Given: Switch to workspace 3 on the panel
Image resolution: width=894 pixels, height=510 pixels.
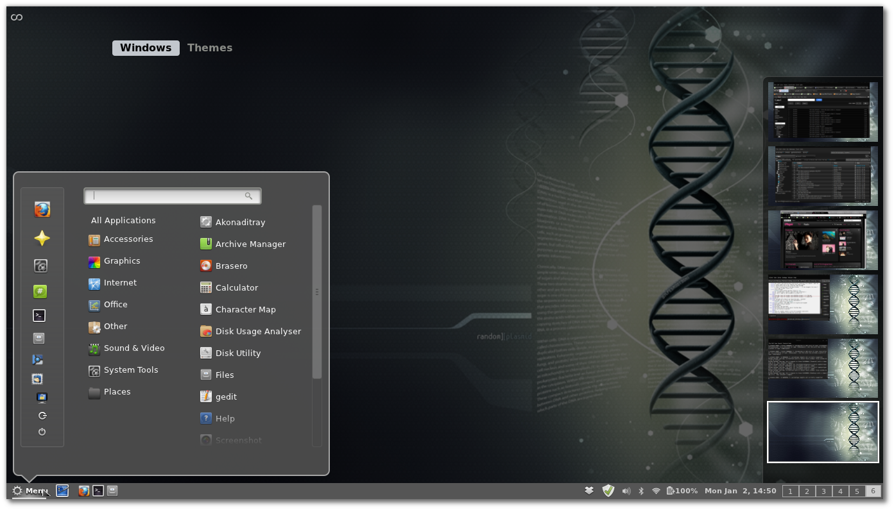Looking at the screenshot, I should [823, 491].
